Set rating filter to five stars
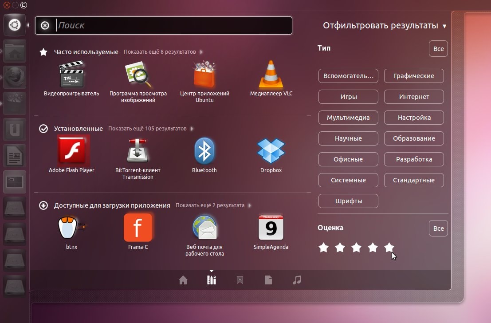Viewport: 491px width, 323px height. pyautogui.click(x=389, y=248)
